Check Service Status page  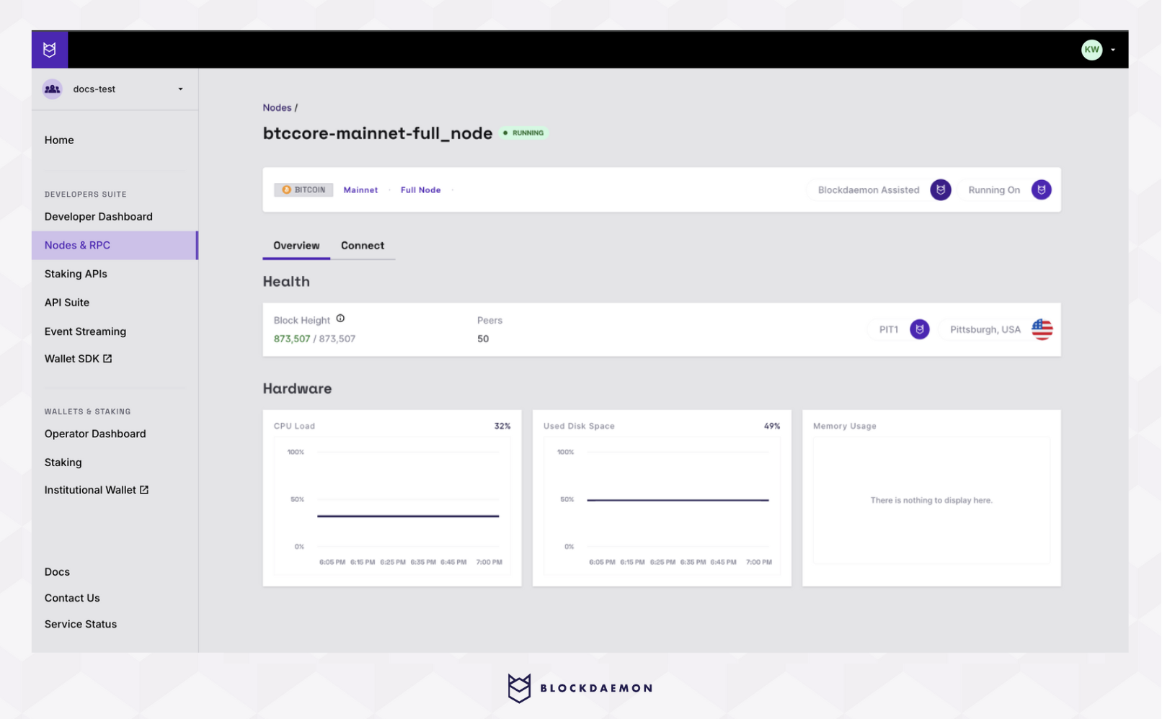point(81,625)
